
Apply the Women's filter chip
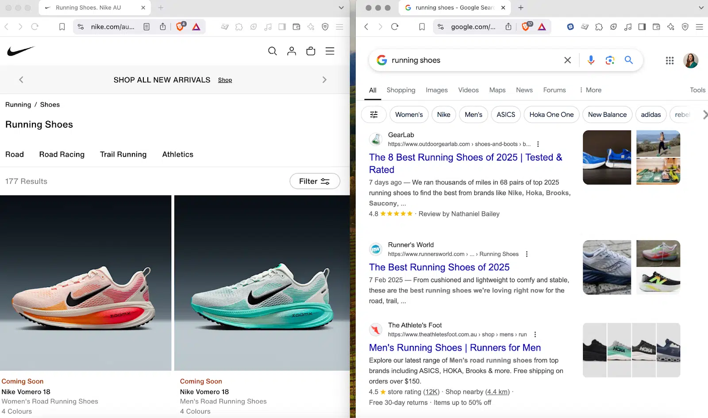click(x=409, y=115)
